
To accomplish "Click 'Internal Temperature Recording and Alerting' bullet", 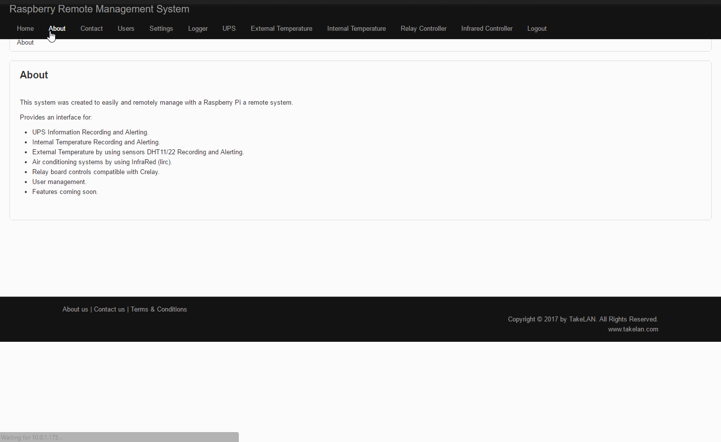I will click(96, 142).
